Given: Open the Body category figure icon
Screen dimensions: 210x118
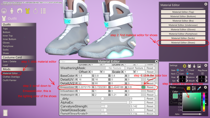Looking at the screenshot, I should [x=12, y=11].
